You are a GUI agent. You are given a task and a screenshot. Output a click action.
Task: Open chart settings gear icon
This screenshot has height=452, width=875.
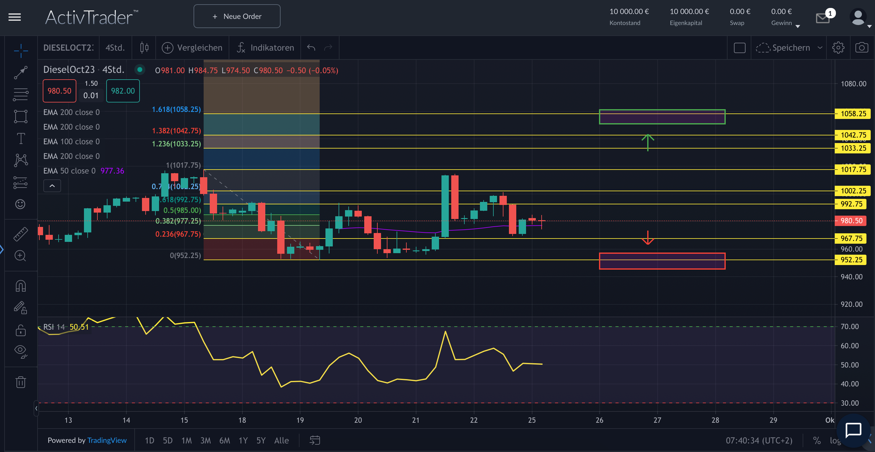coord(838,48)
